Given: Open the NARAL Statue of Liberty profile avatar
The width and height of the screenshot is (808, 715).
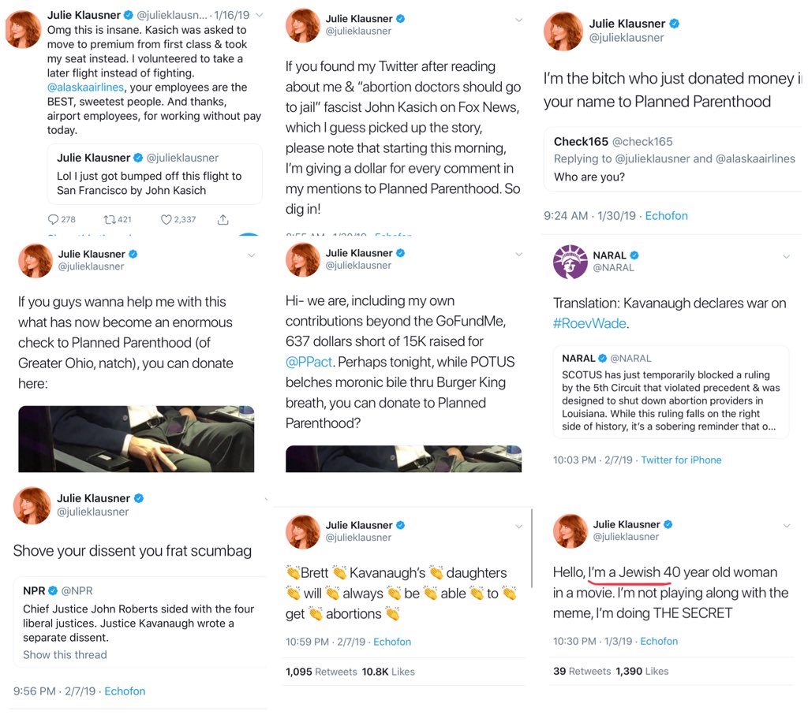Looking at the screenshot, I should point(570,262).
